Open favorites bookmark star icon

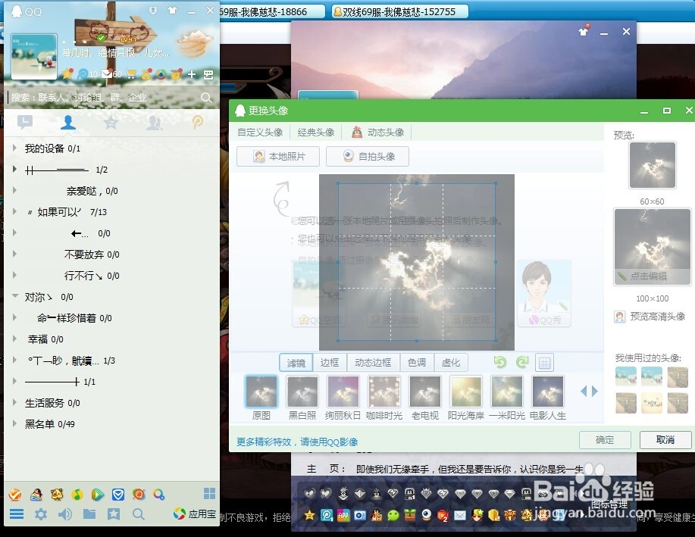[x=114, y=514]
